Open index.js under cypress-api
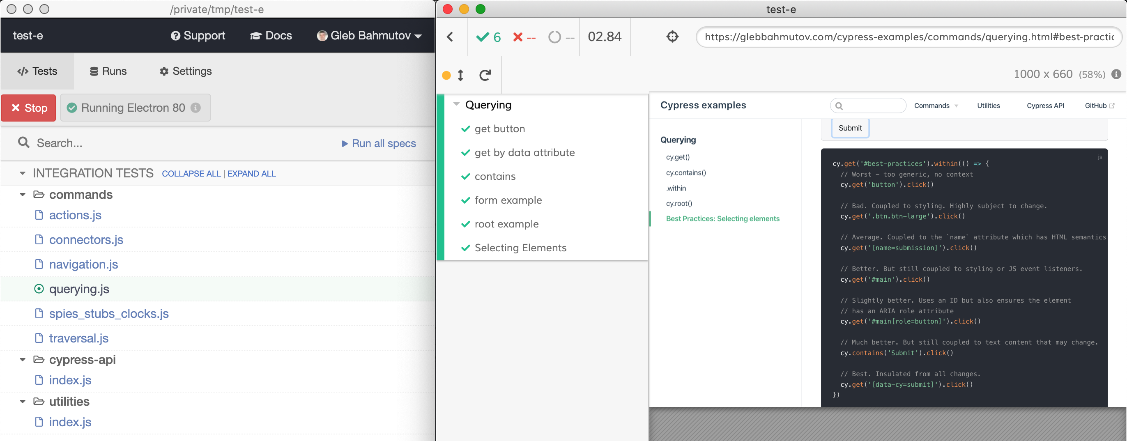1127x441 pixels. pos(70,380)
